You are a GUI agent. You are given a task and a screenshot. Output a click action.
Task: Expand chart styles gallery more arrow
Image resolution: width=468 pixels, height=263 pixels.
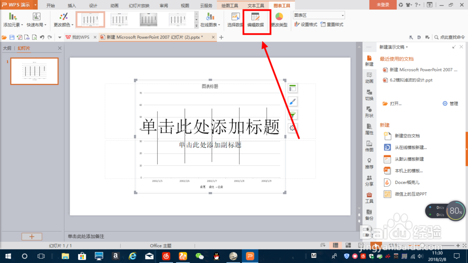click(x=197, y=26)
